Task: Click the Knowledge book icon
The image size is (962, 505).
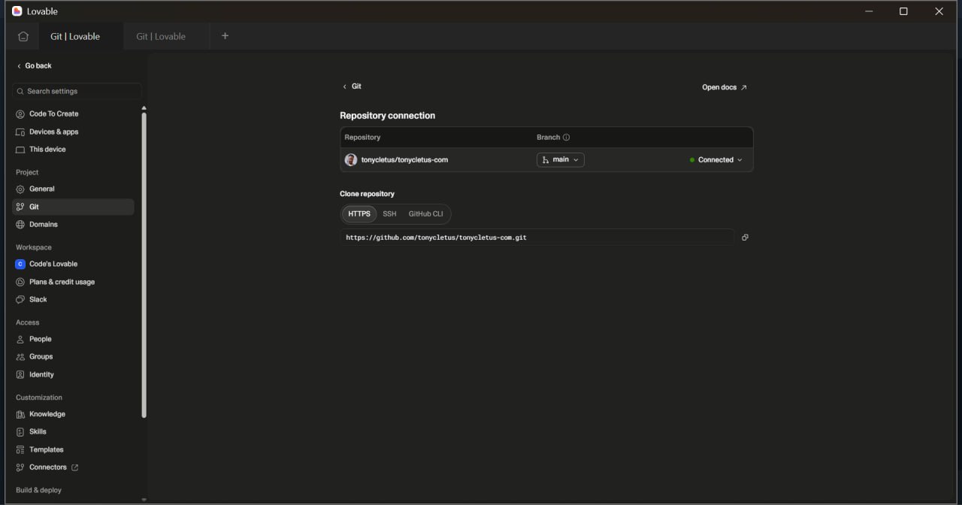Action: pos(20,415)
